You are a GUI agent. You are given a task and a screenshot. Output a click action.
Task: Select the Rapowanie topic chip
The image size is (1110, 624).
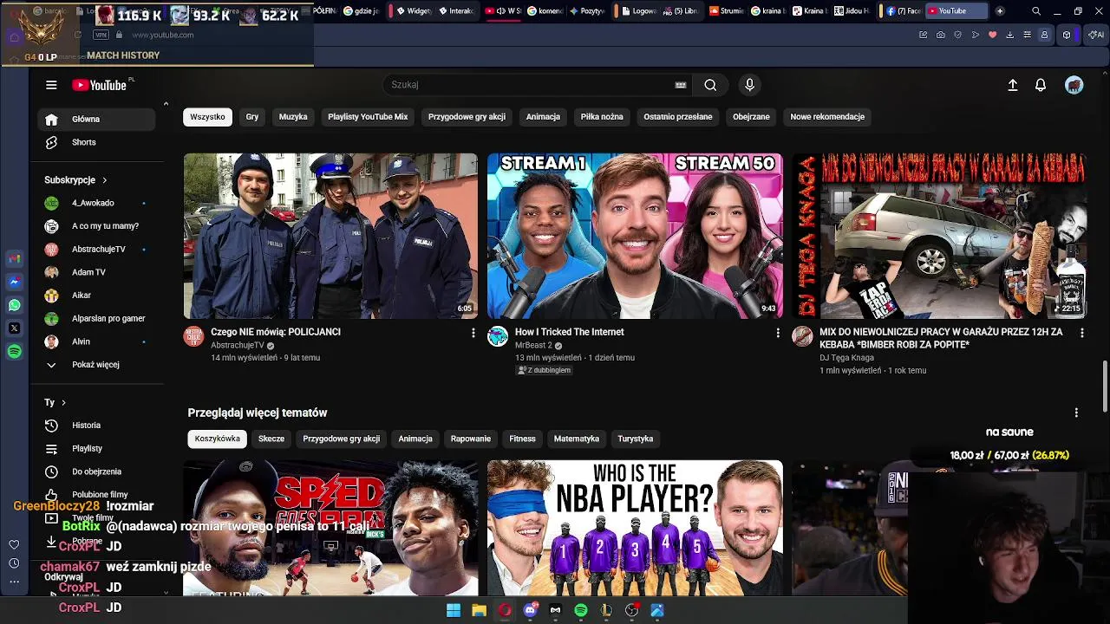point(471,439)
